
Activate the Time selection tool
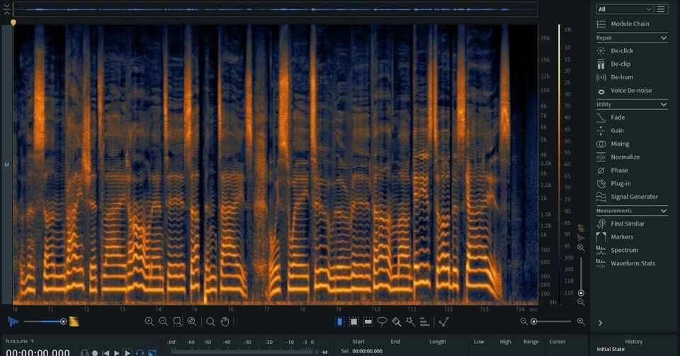[x=339, y=322]
